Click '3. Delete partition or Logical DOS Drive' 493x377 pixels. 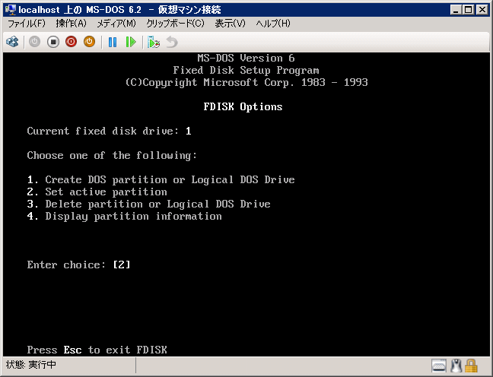point(148,204)
